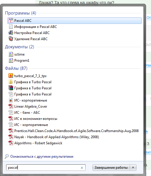Open ИС - корпоративные text file
This screenshot has height=176, width=151.
[31, 125]
